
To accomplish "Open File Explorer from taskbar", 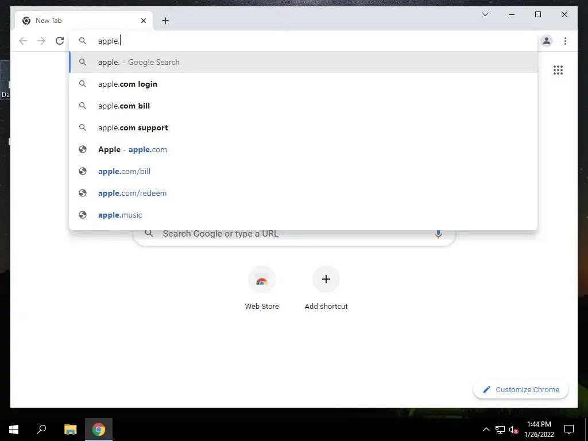I will pyautogui.click(x=70, y=430).
